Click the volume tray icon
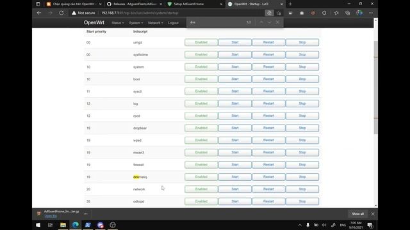Screen dimensions: 410x230 (x=324, y=225)
